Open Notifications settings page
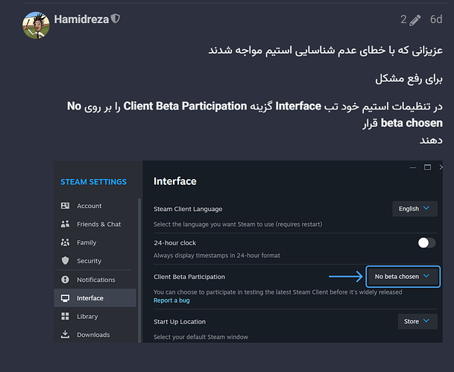454x372 pixels. tap(95, 280)
